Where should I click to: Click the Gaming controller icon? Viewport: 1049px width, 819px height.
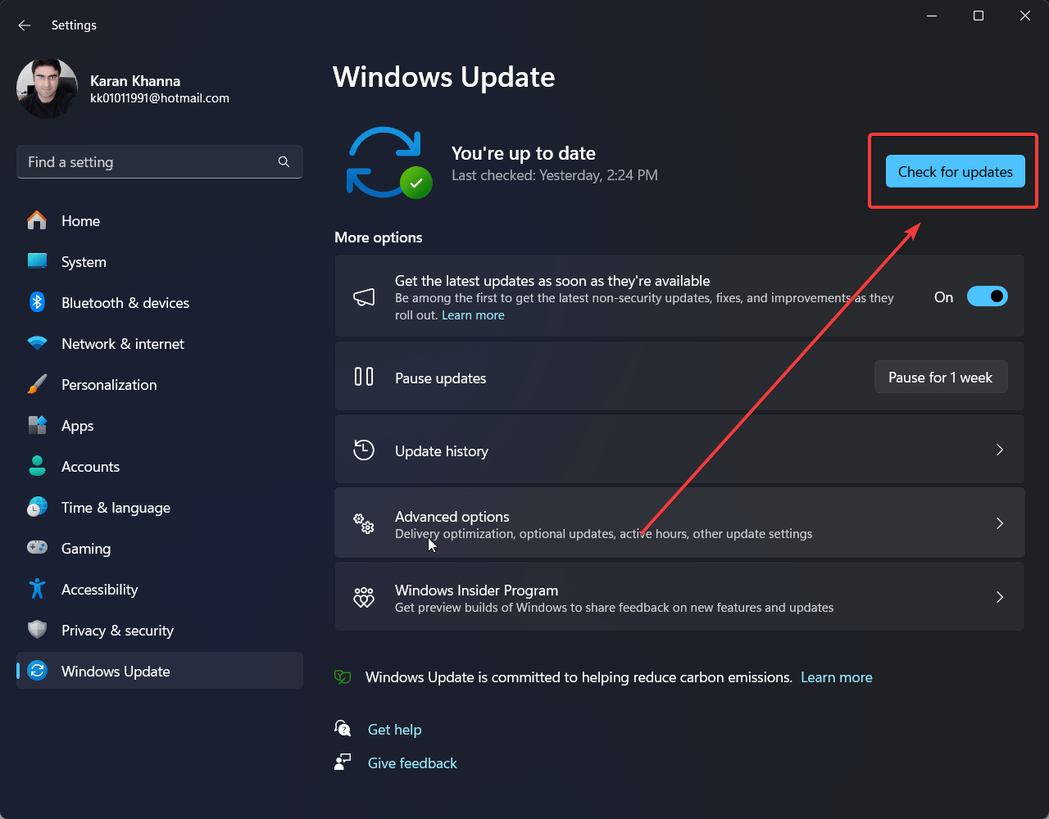click(x=37, y=548)
